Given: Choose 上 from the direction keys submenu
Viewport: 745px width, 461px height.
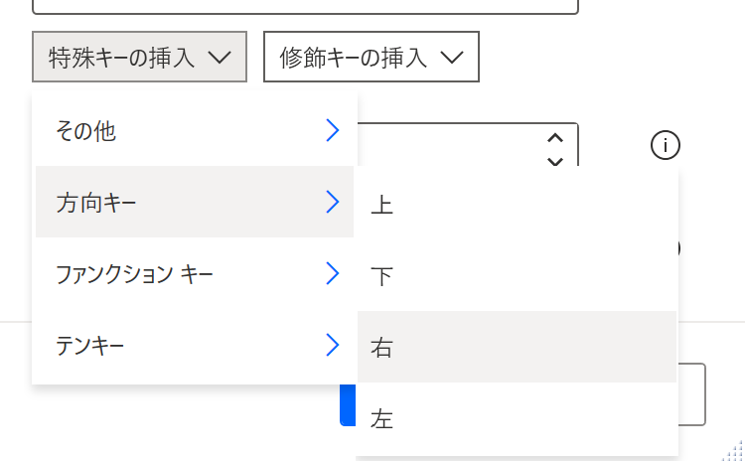Looking at the screenshot, I should tap(517, 205).
